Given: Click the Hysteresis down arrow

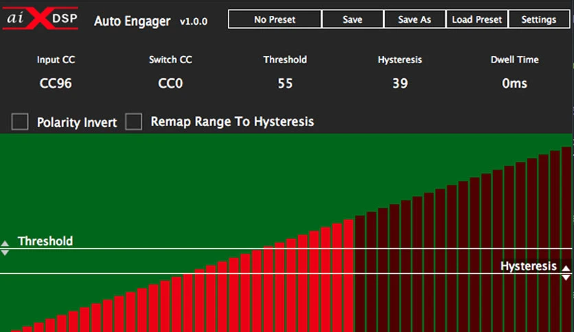Looking at the screenshot, I should (x=566, y=278).
